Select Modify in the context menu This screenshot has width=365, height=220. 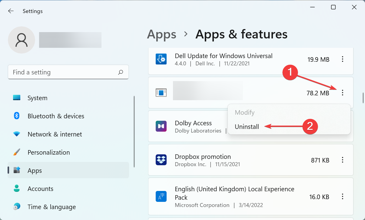(245, 113)
